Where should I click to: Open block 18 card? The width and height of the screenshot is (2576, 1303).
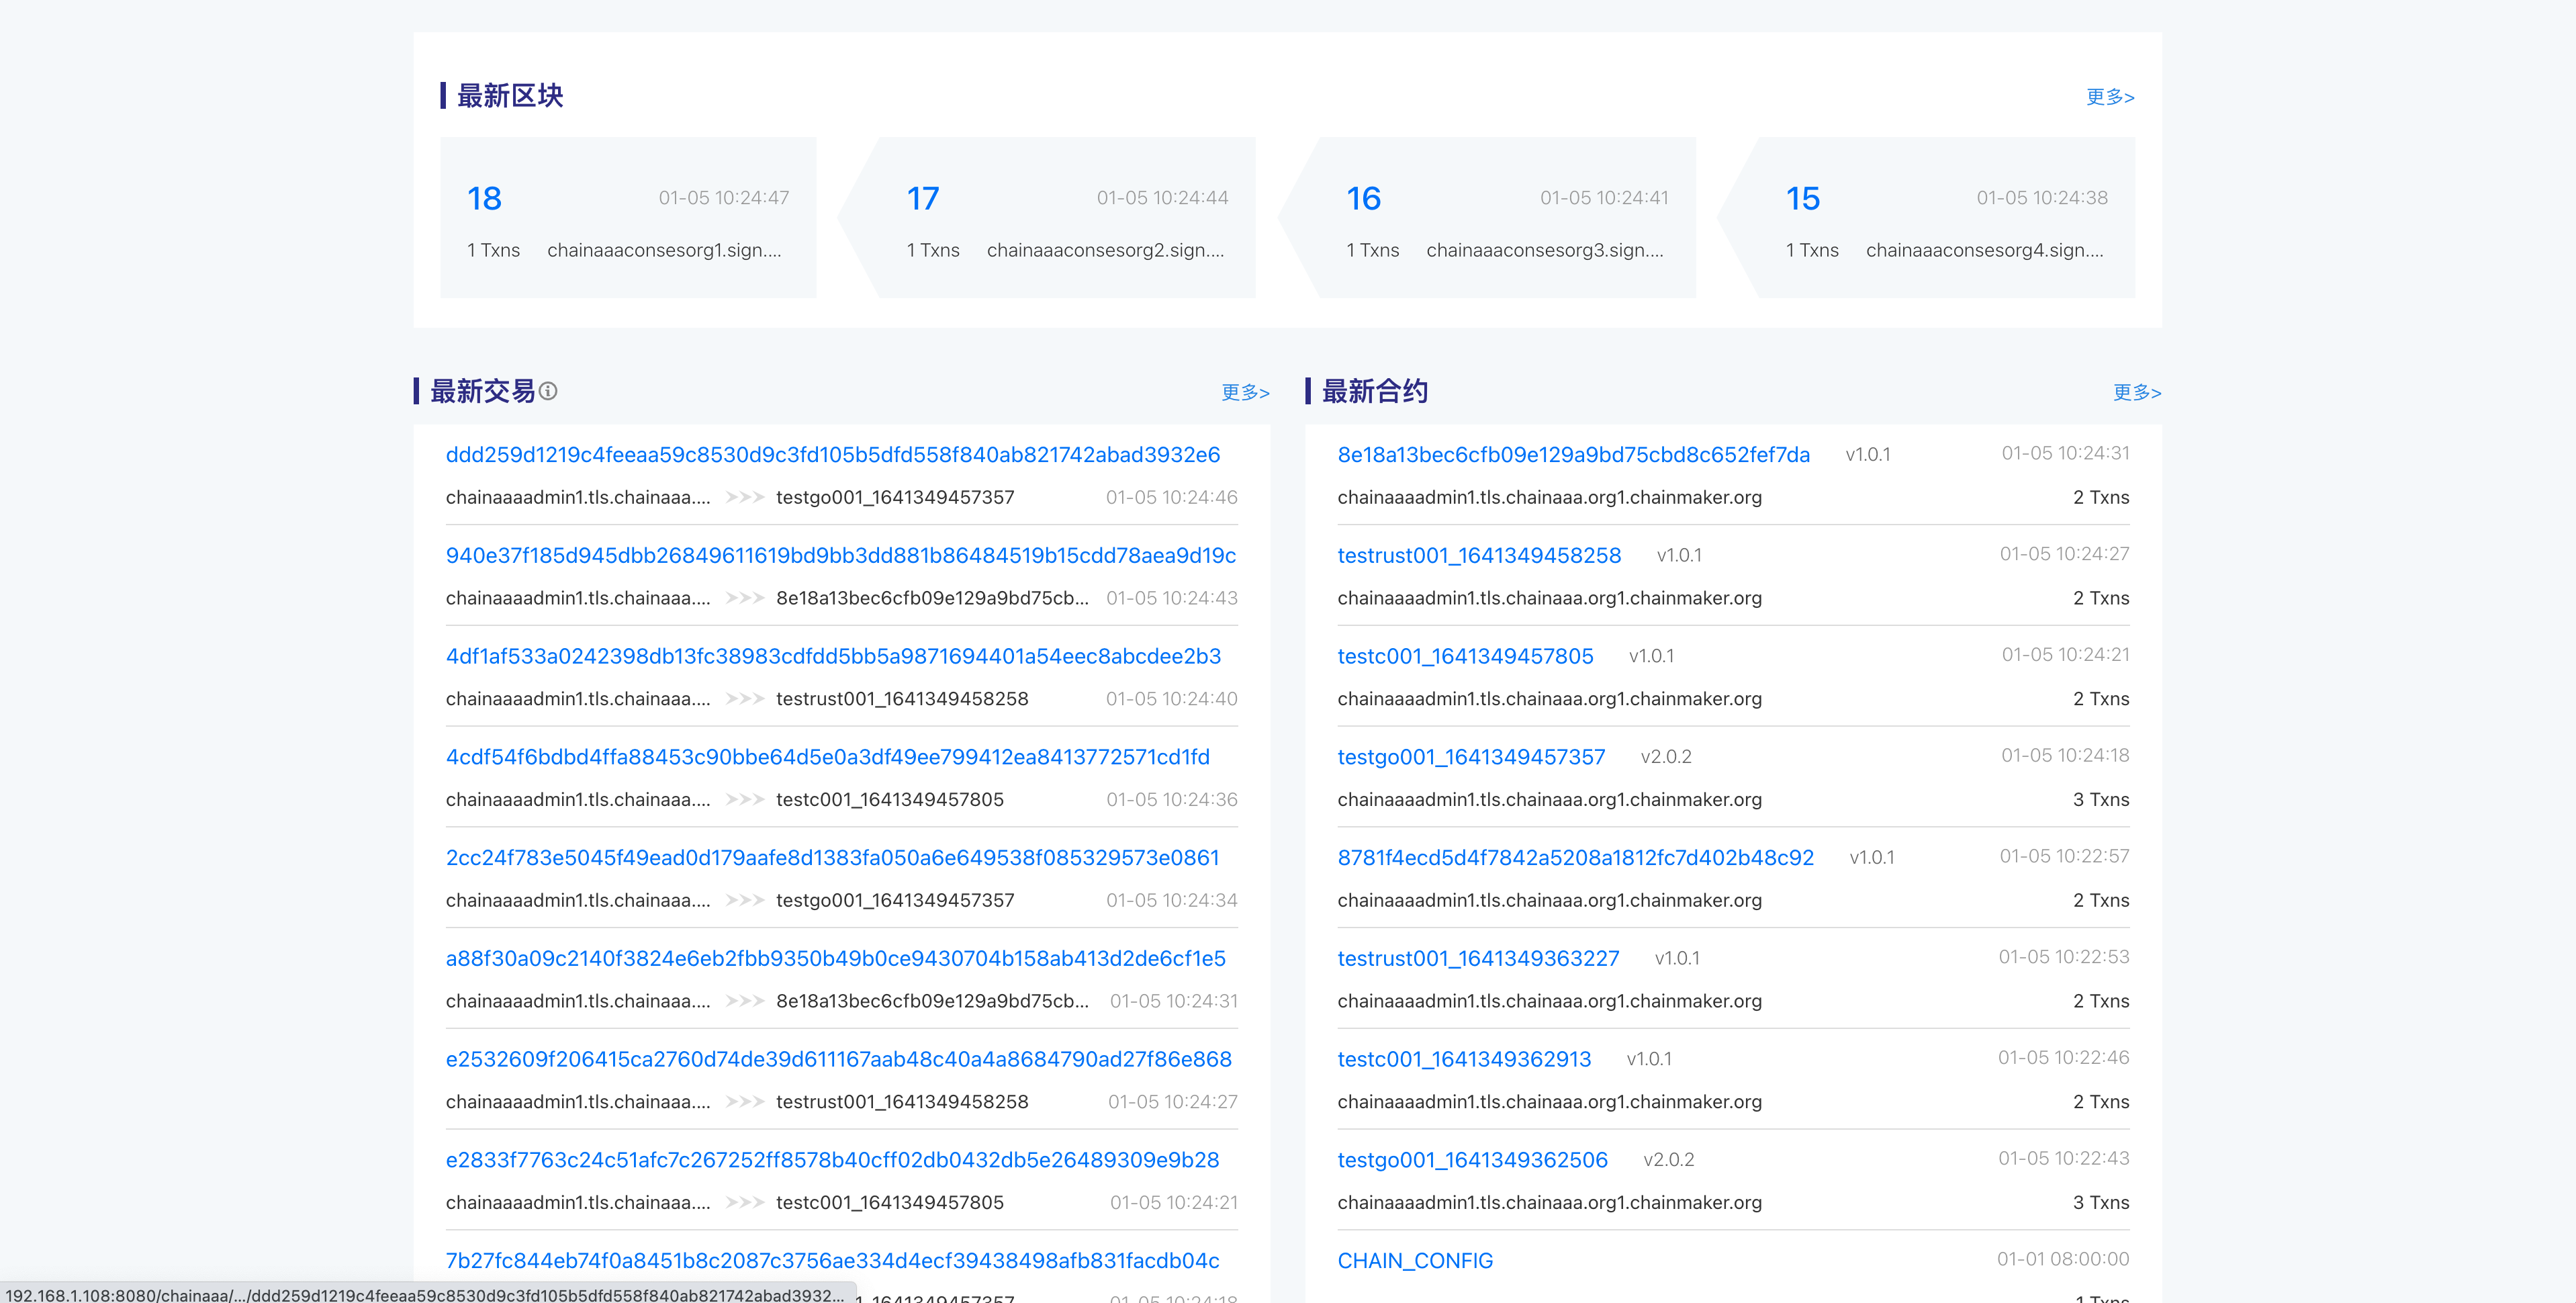628,218
